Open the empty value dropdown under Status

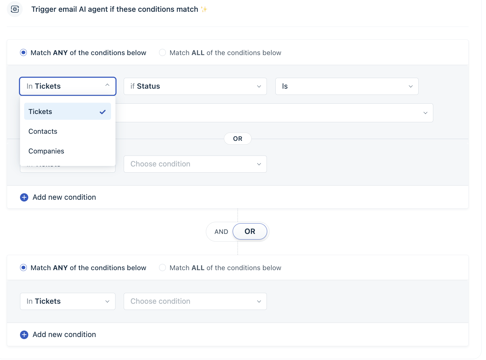coord(274,113)
